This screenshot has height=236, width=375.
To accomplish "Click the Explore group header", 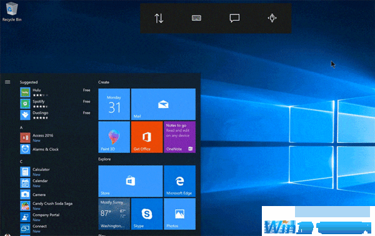I will (x=104, y=159).
